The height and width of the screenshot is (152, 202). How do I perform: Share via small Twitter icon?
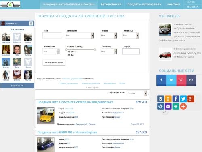tap(183, 99)
